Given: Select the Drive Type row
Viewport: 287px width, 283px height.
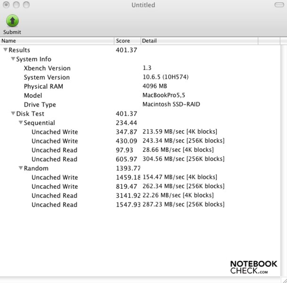Looking at the screenshot, I should [x=140, y=104].
